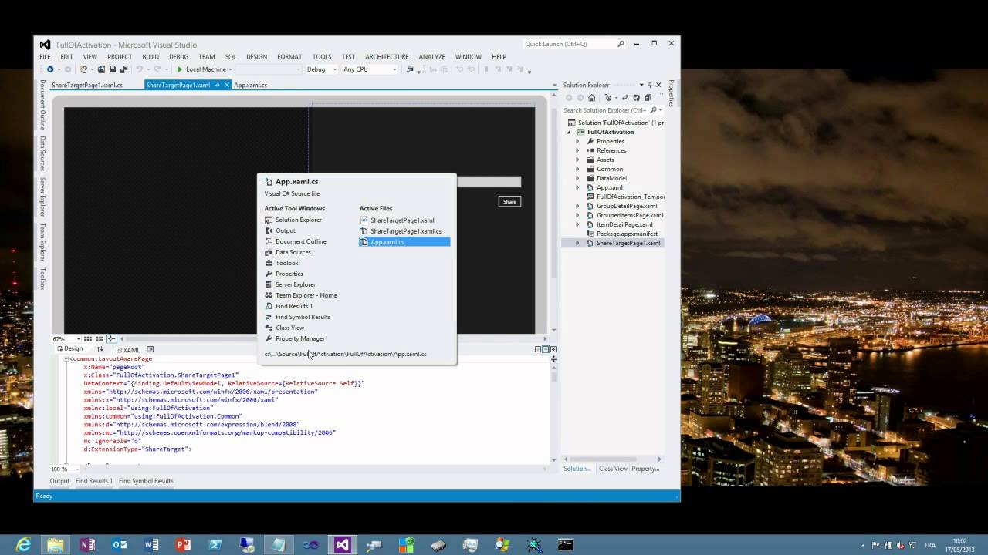Switch to the XAML view tab
988x555 pixels.
[x=127, y=350]
